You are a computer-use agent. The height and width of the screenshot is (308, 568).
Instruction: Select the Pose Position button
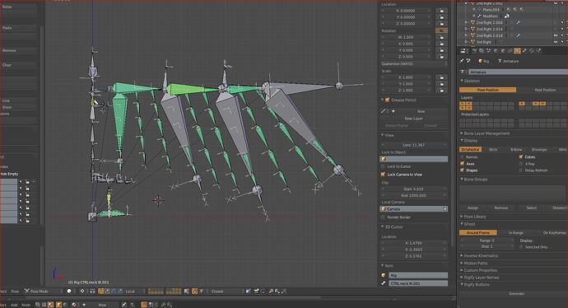point(487,90)
